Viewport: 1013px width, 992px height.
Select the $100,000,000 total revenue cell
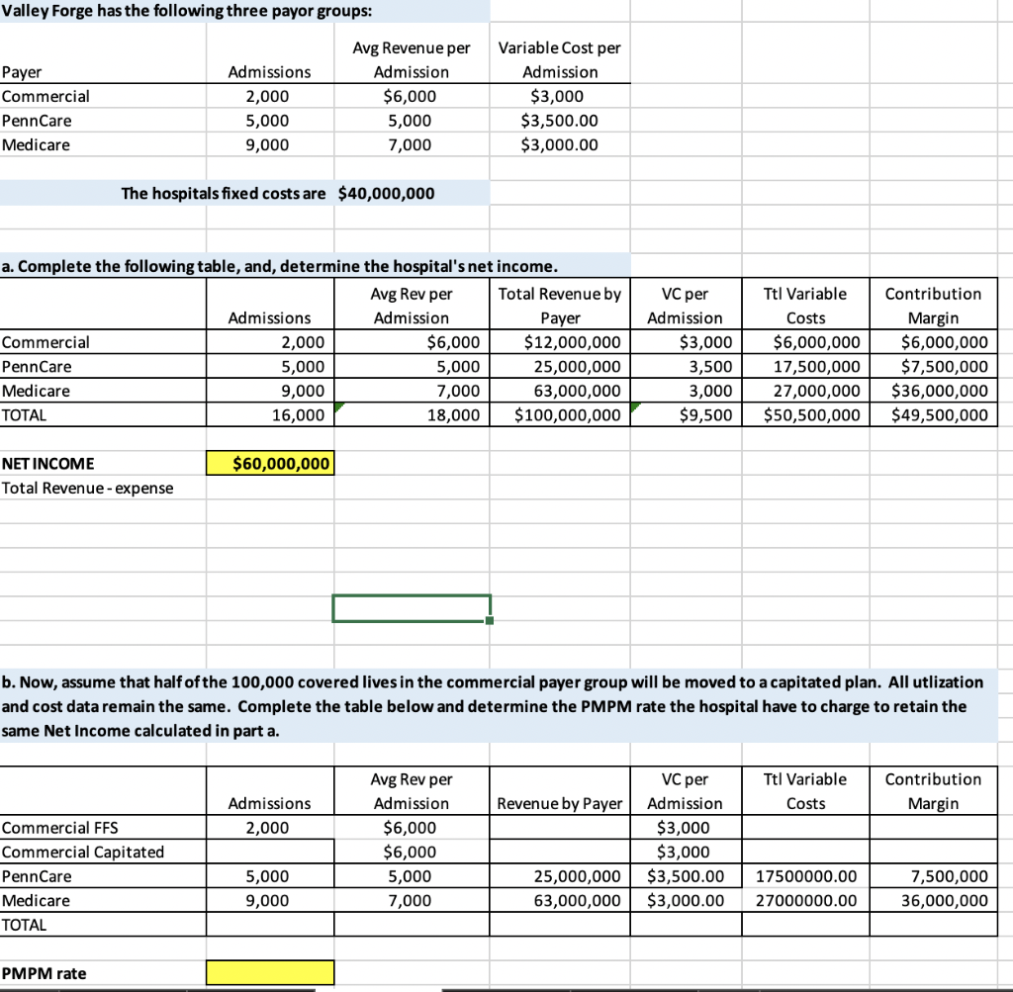click(560, 414)
